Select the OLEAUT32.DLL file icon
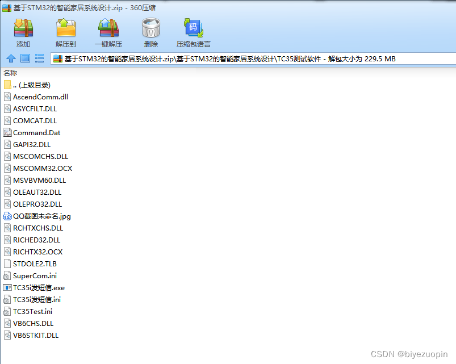The height and width of the screenshot is (364, 456). [7, 192]
